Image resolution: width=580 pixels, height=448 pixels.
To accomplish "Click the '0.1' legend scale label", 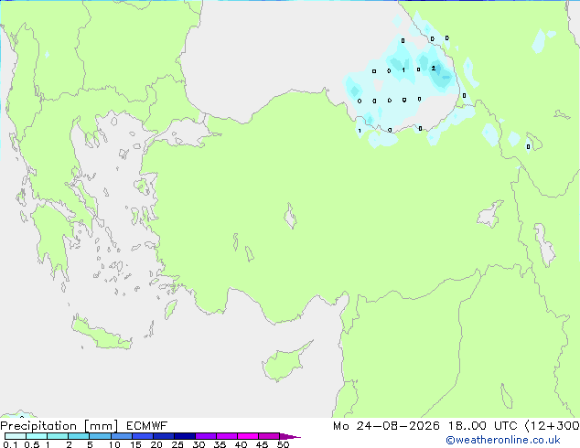I will [10, 444].
